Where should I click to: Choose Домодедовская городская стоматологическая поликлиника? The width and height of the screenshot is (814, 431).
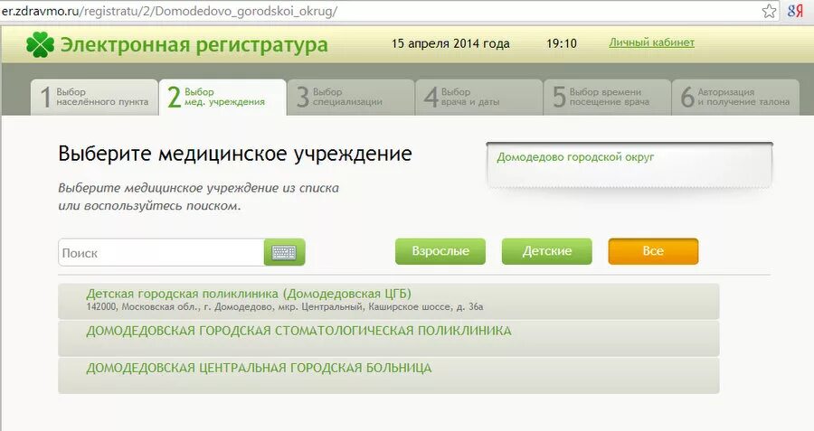[x=388, y=338]
